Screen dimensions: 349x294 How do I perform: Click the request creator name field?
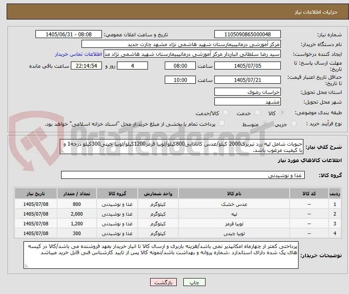[x=192, y=54]
